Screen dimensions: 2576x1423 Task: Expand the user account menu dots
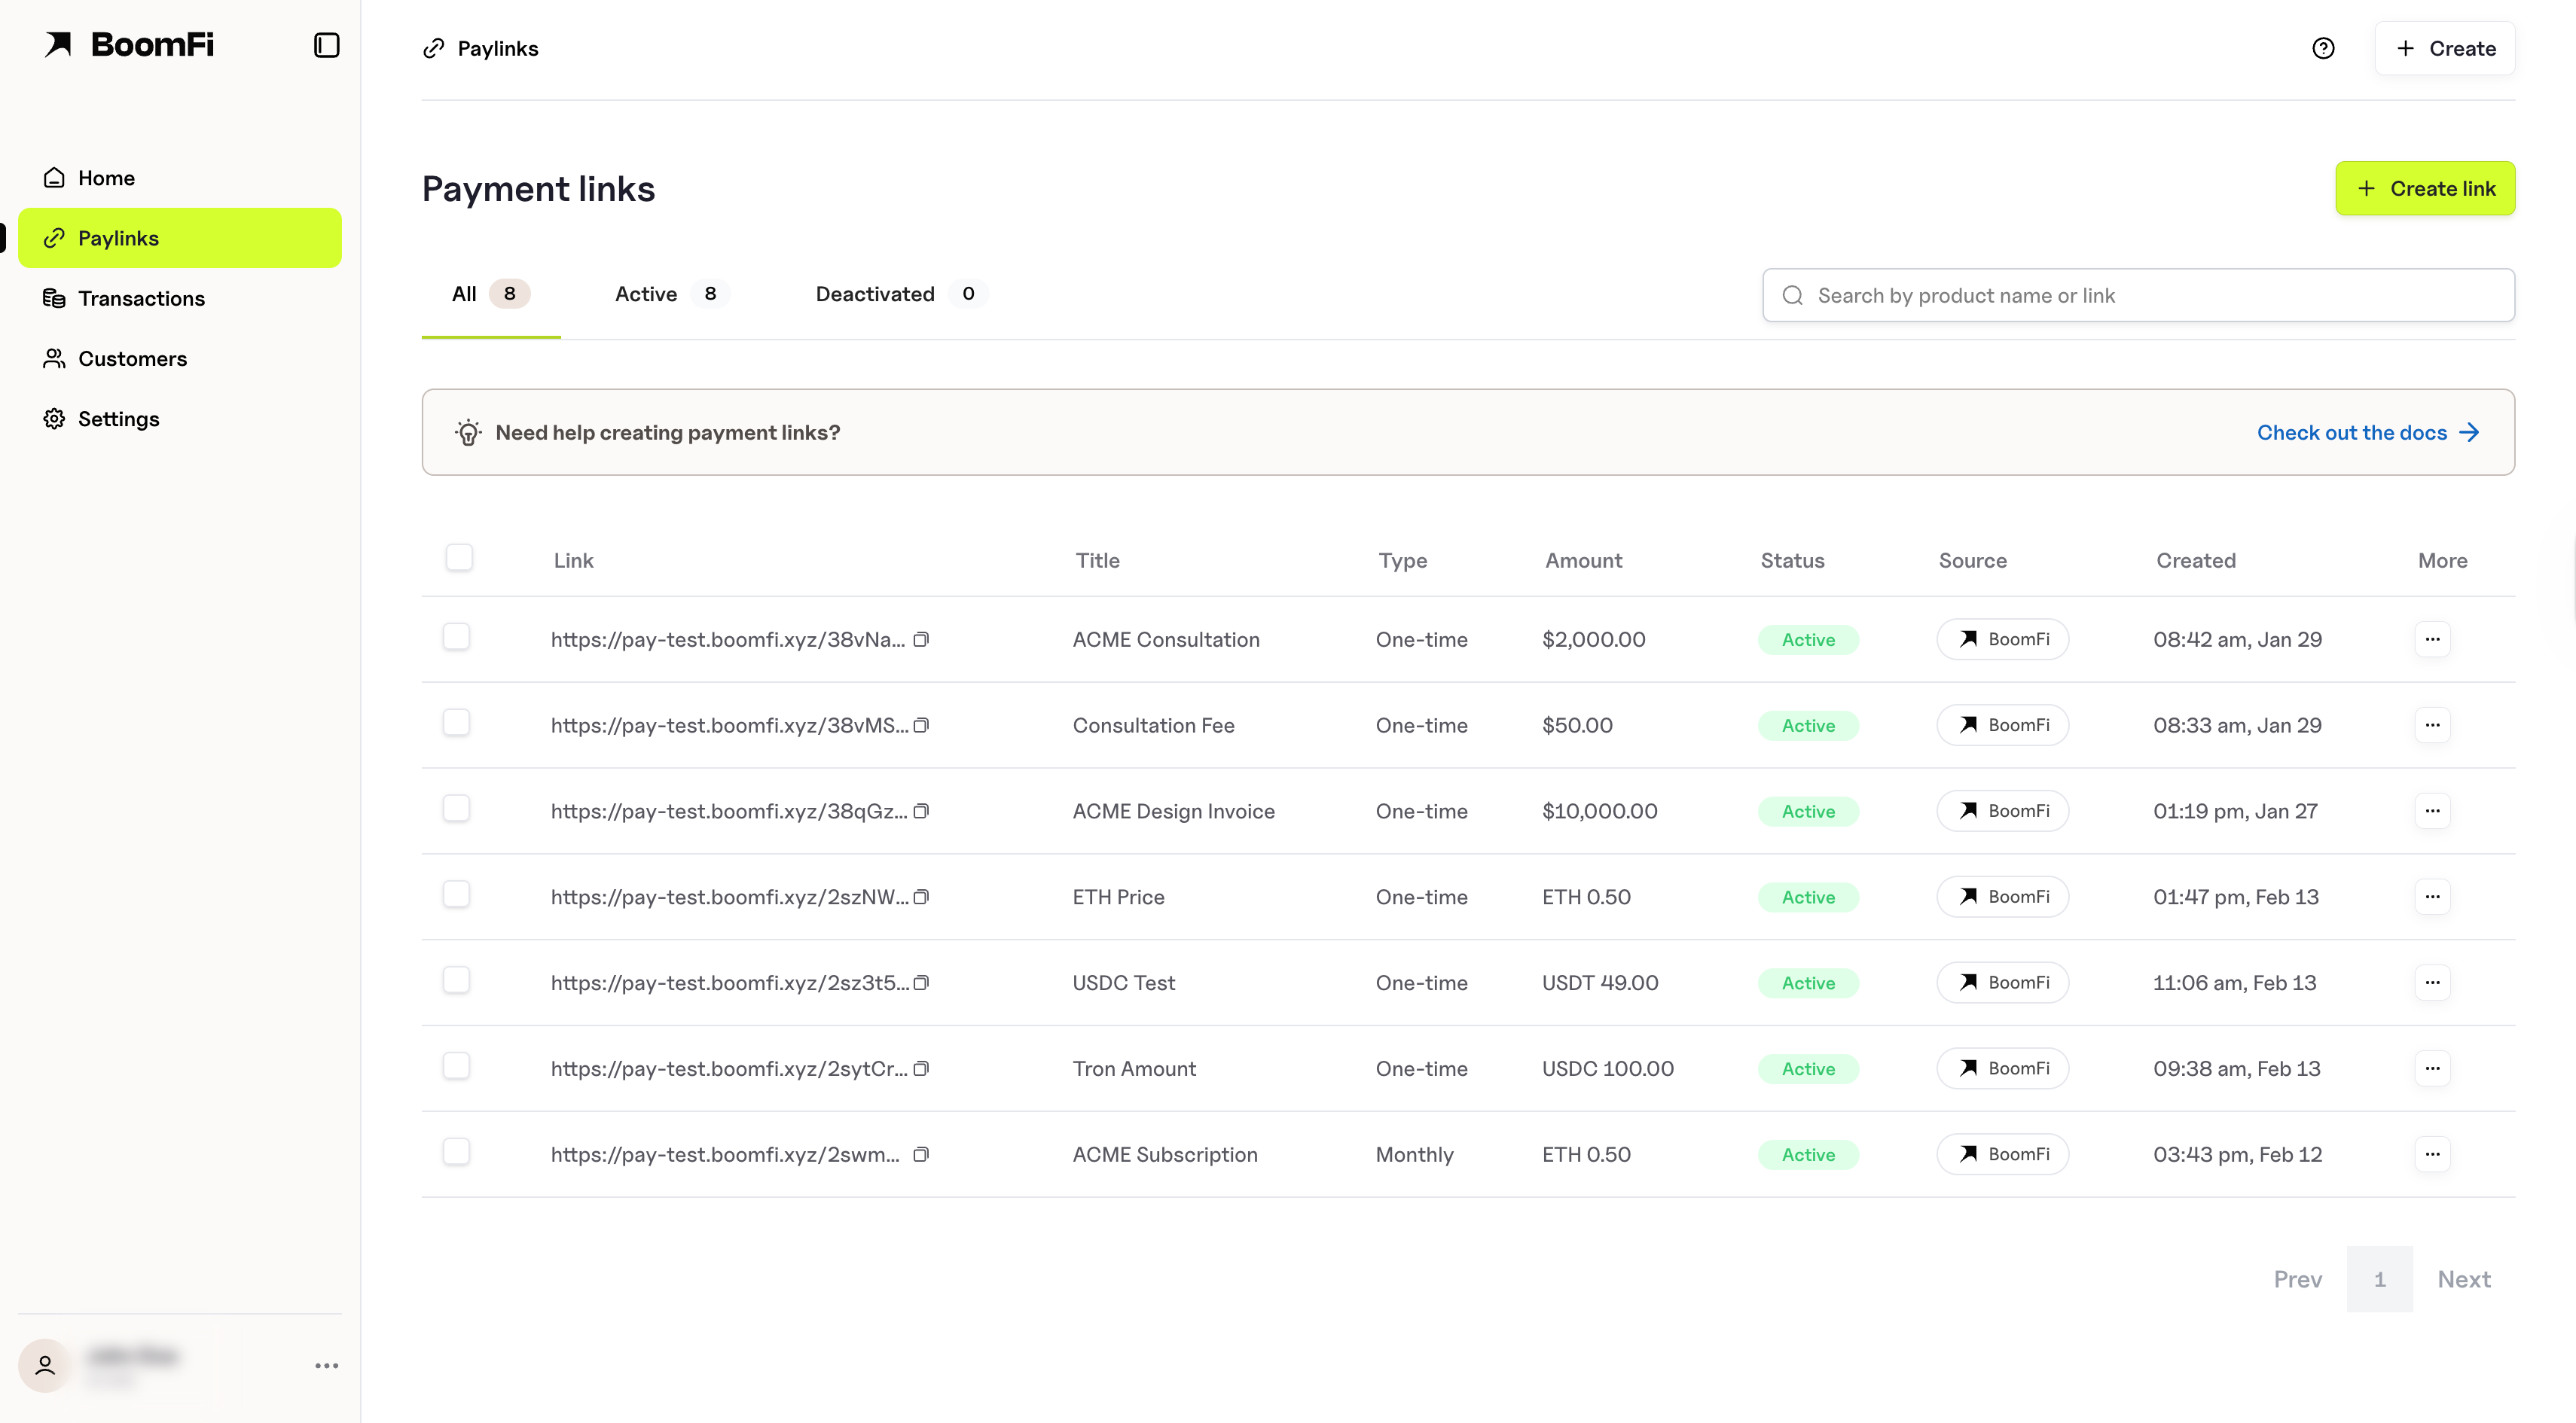pyautogui.click(x=326, y=1365)
